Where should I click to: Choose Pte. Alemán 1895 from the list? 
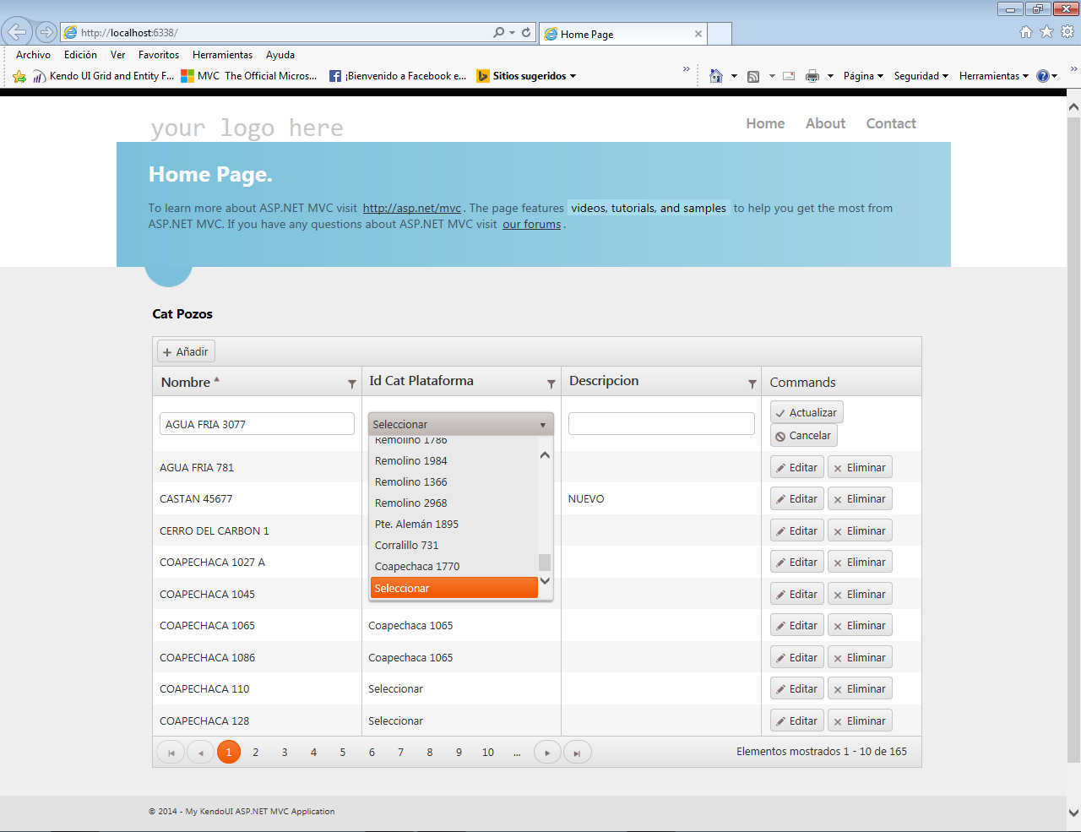pyautogui.click(x=454, y=525)
